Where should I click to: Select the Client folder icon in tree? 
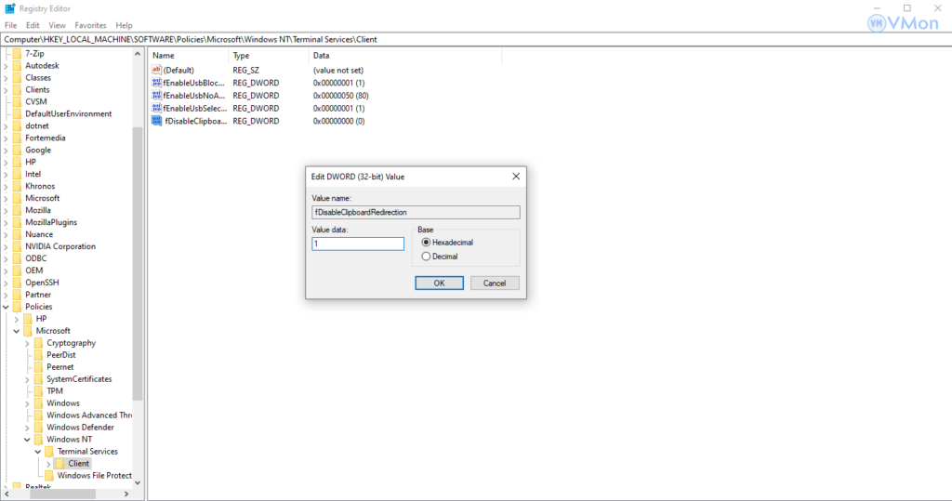(x=59, y=463)
